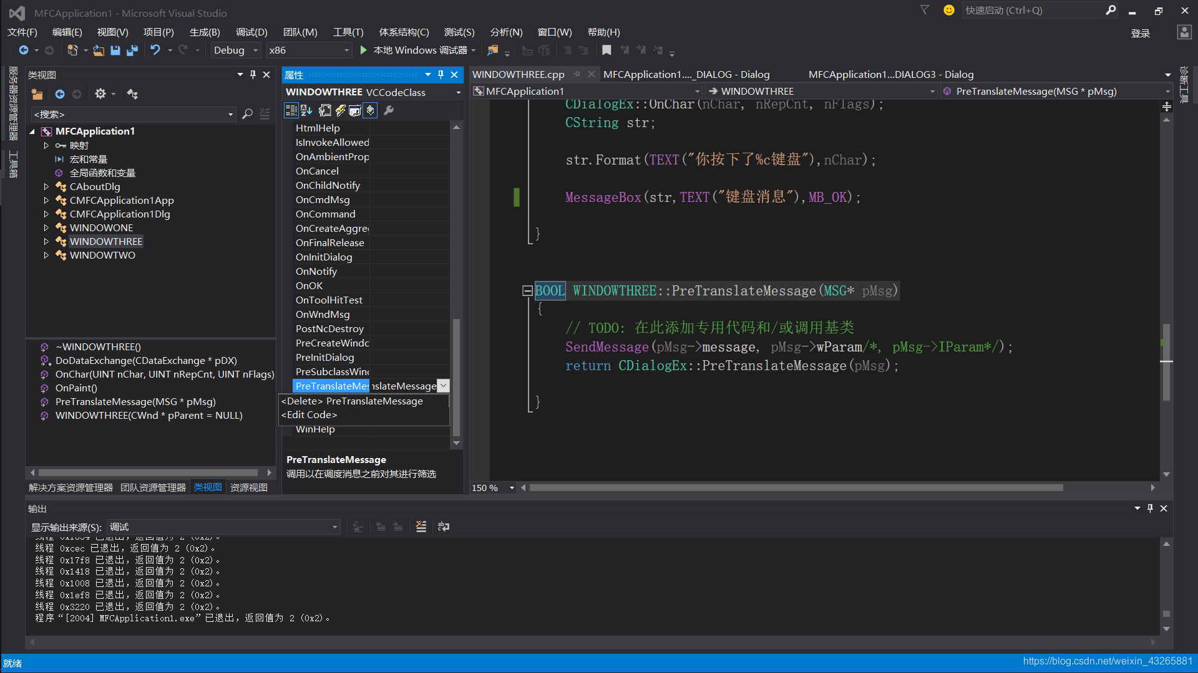Expand the CAboutDlg class node

pos(46,186)
